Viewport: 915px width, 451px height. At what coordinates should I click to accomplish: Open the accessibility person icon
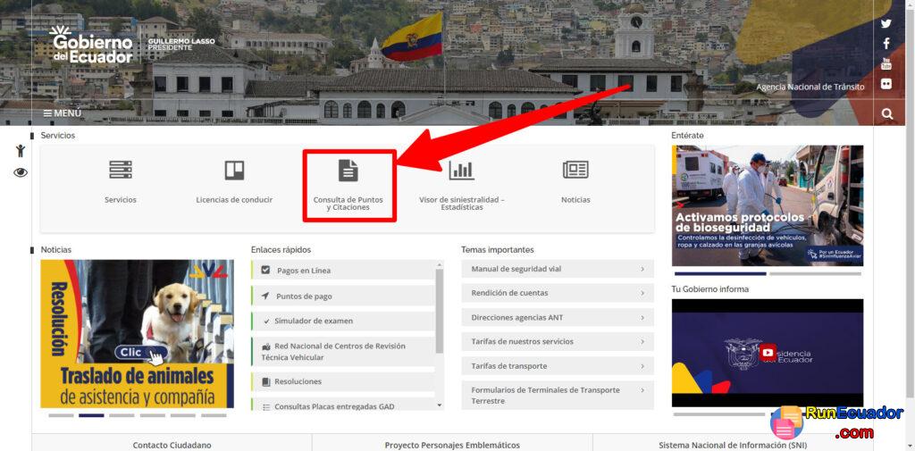21,151
